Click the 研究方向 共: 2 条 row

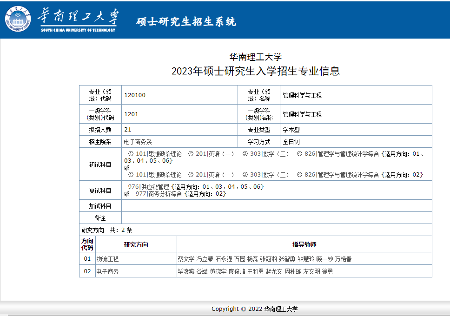click(255, 230)
